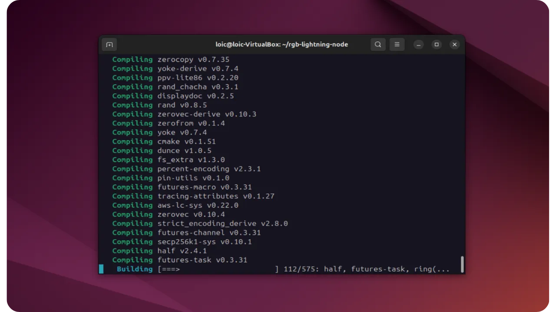Image resolution: width=556 pixels, height=312 pixels.
Task: Click 'tracing-attributes v0.1.27' text
Action: pos(215,196)
